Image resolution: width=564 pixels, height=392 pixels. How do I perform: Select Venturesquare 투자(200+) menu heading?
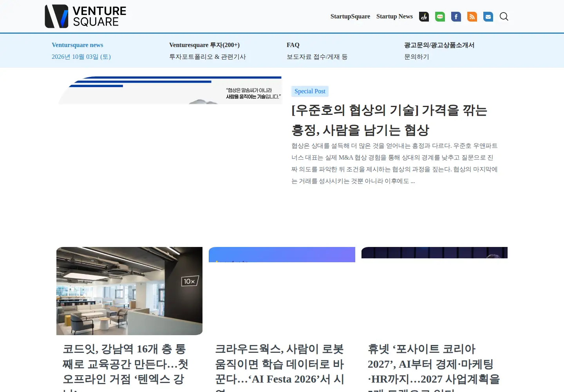pos(204,45)
